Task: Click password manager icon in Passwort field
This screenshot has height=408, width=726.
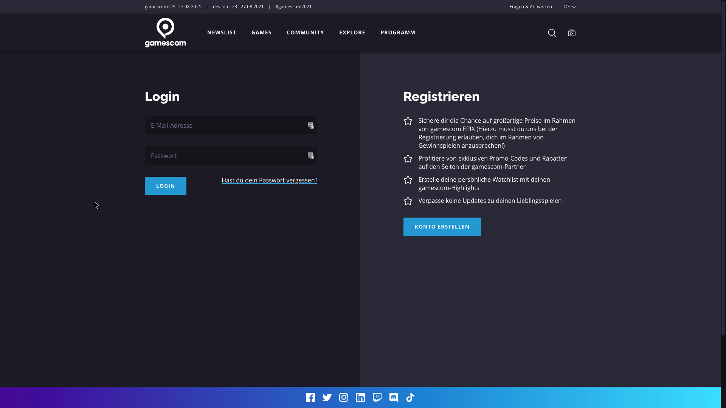Action: coord(310,156)
